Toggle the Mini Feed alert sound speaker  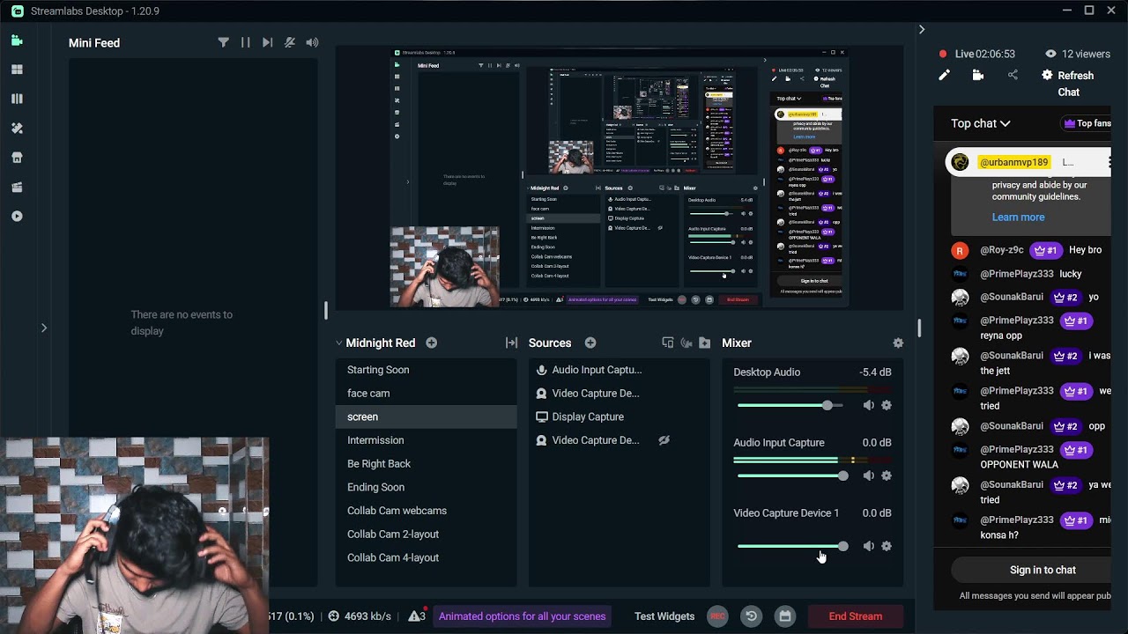[x=312, y=42]
